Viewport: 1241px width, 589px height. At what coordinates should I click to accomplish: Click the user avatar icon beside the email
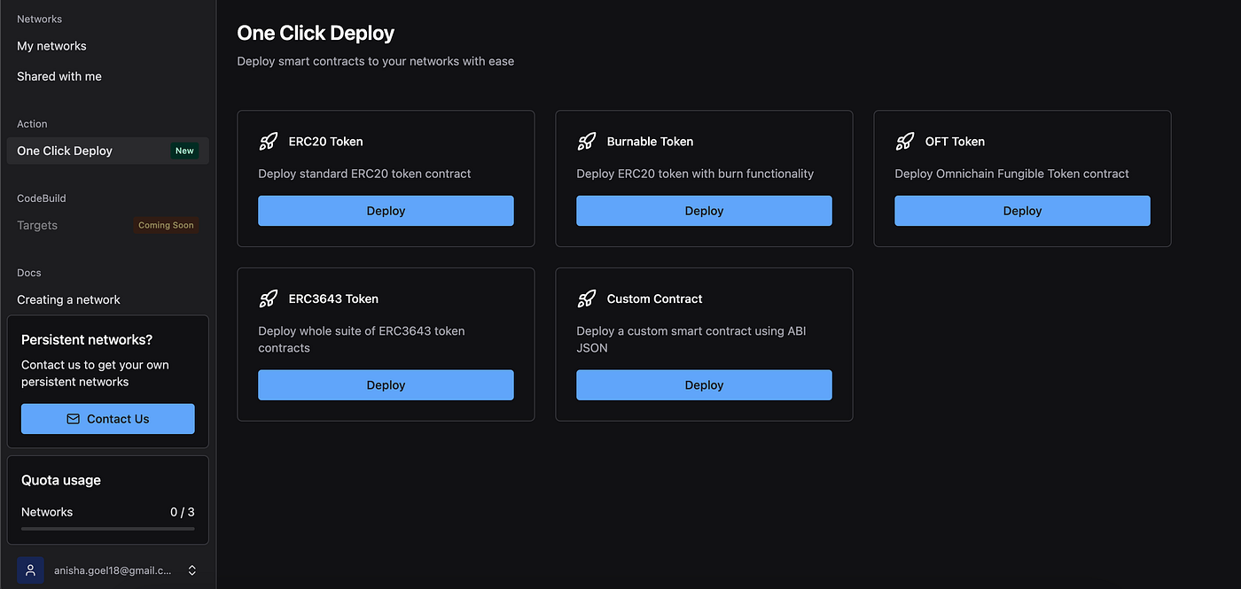pyautogui.click(x=31, y=570)
